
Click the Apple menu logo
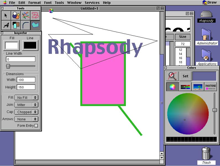point(5,2)
